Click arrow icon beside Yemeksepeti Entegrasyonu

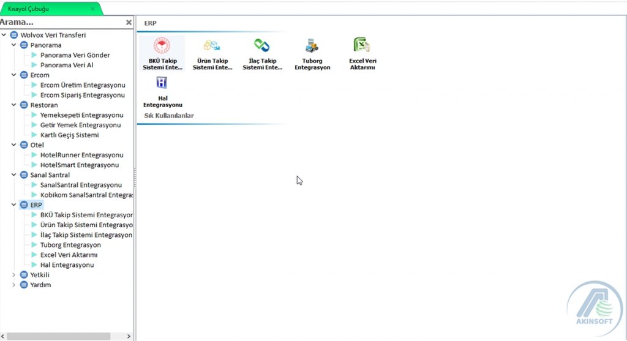pyautogui.click(x=34, y=115)
